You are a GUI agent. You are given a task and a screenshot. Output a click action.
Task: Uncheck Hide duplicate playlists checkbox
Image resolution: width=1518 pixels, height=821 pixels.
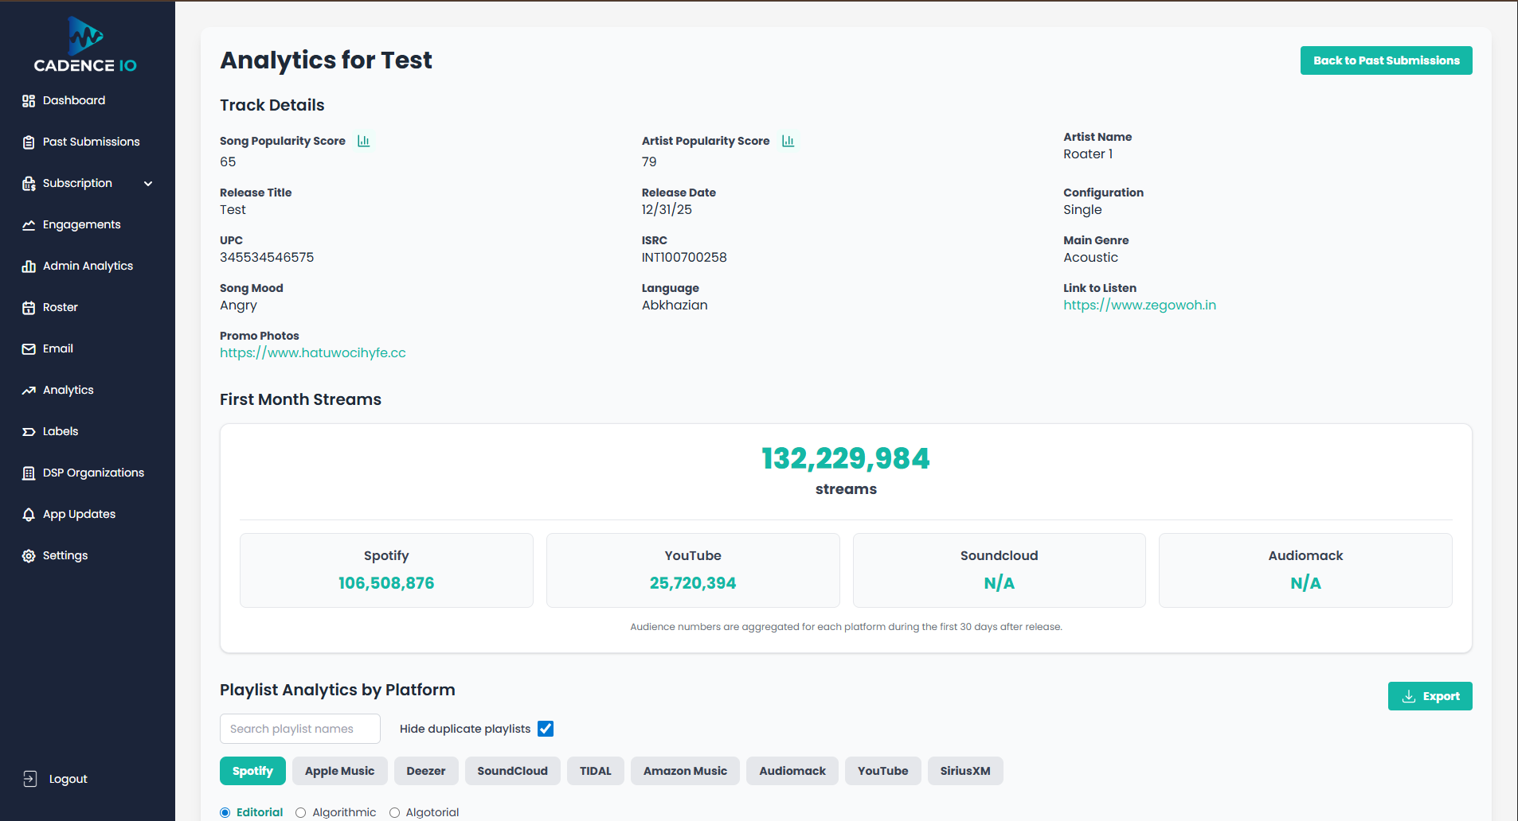click(546, 729)
